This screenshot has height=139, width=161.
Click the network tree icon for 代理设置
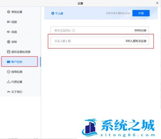point(8,82)
